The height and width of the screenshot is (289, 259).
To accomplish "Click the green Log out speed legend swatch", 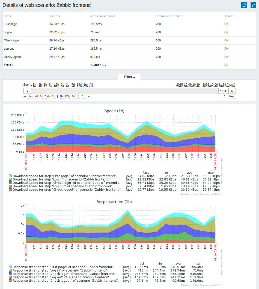I will point(10,186).
